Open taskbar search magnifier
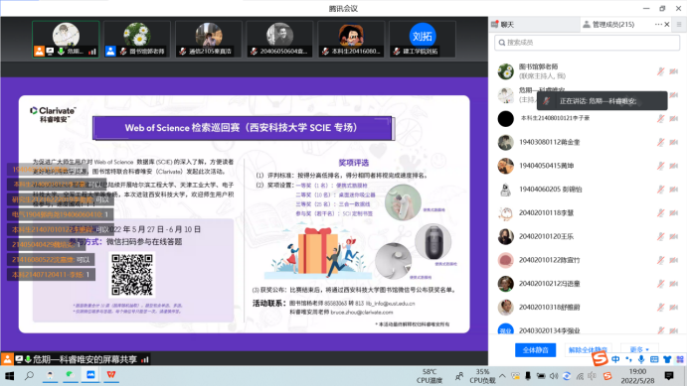This screenshot has height=386, width=688. coord(29,375)
